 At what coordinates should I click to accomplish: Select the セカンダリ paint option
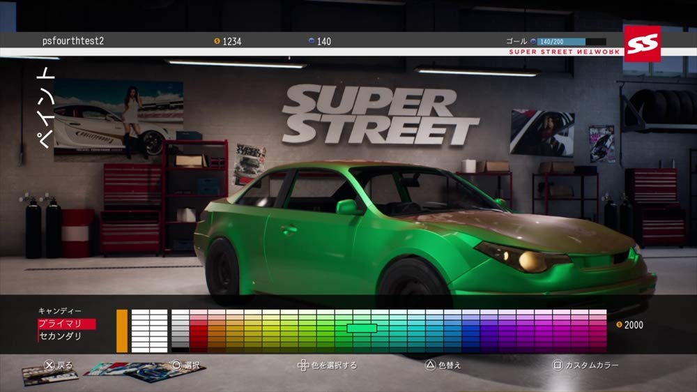(x=61, y=336)
